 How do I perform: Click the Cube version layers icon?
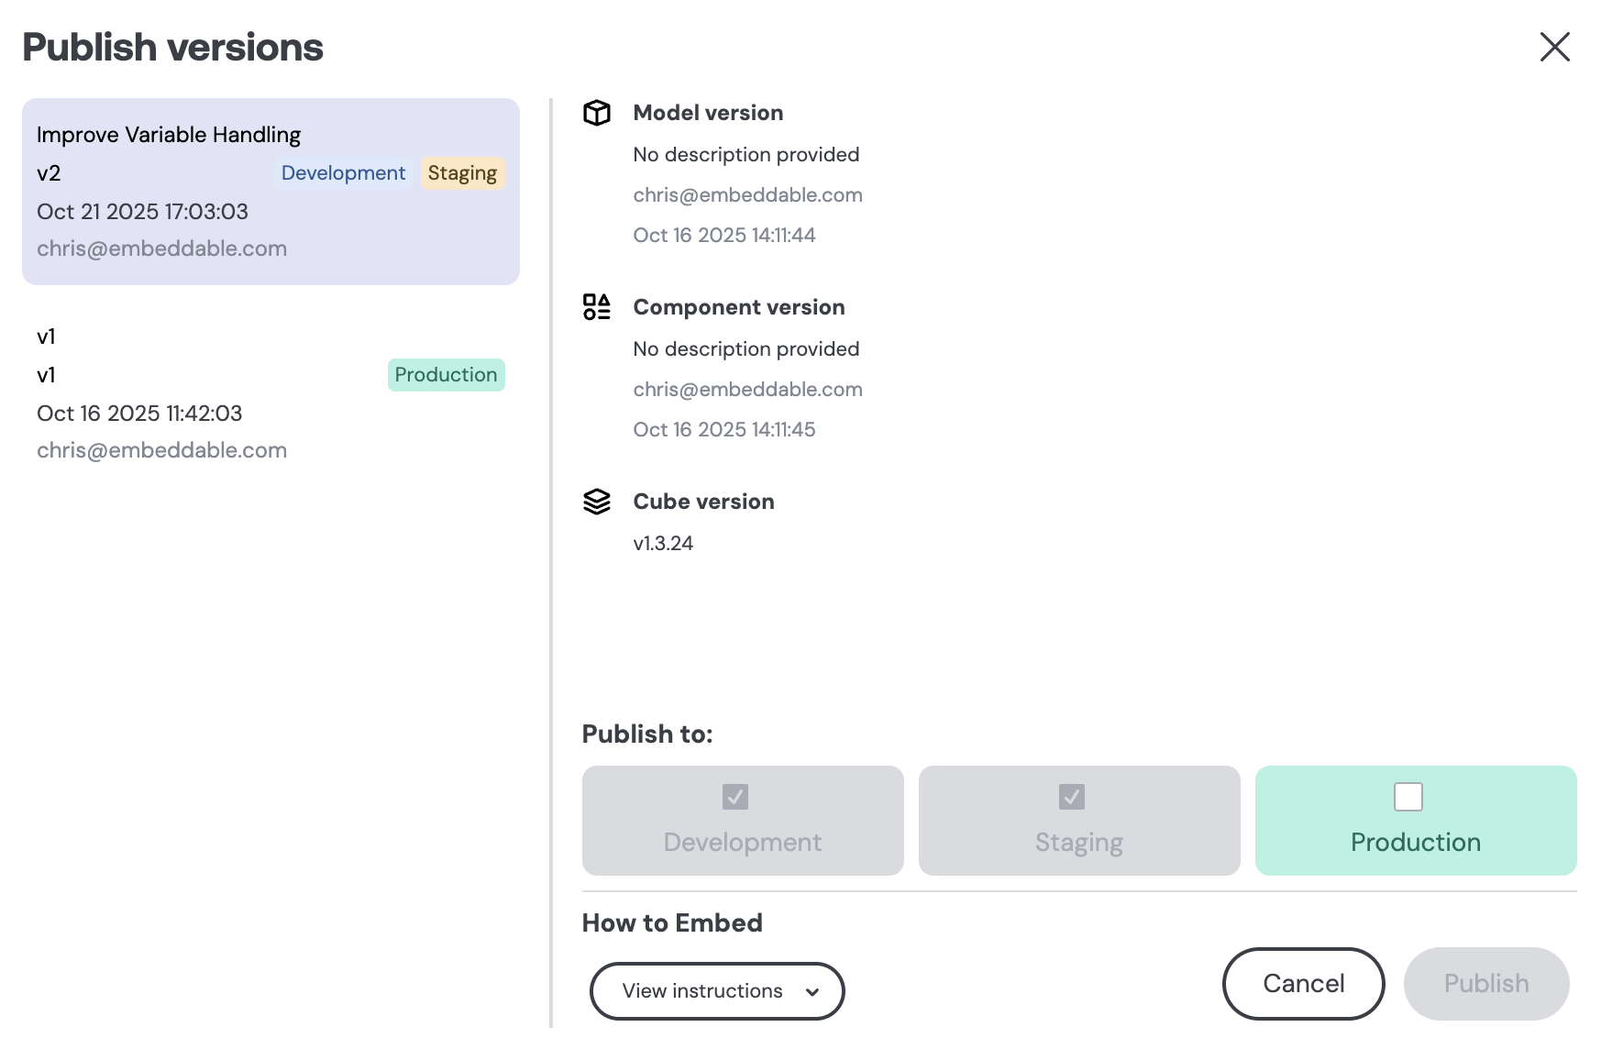click(x=597, y=502)
